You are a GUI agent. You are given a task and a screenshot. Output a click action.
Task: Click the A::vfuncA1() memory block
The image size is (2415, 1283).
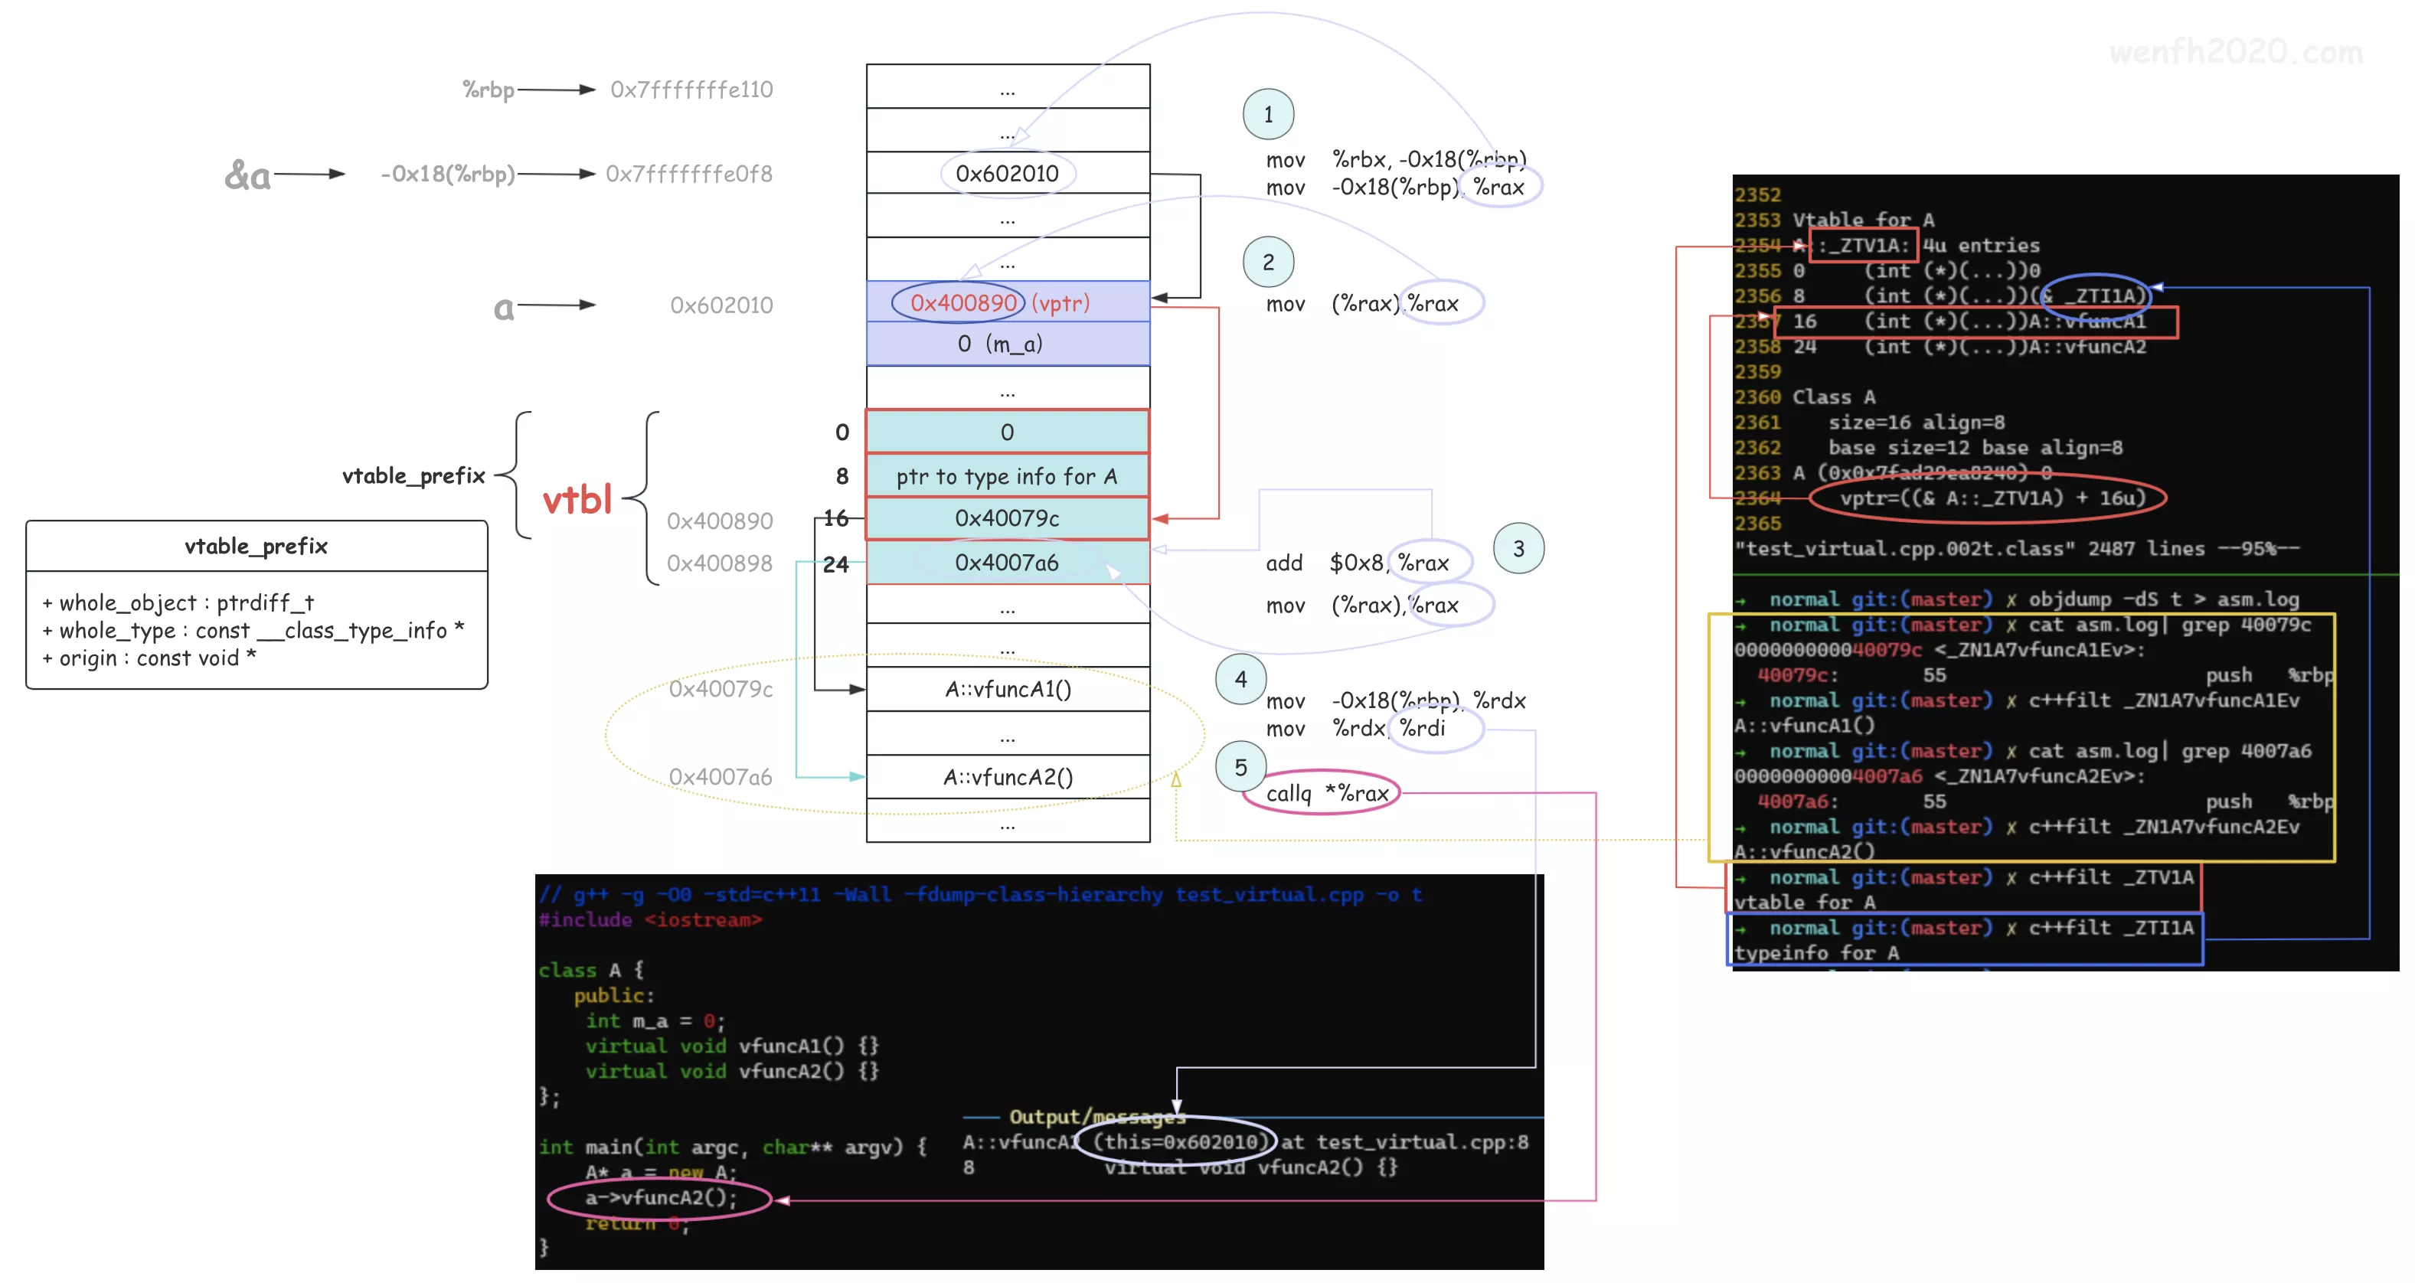coord(1007,689)
